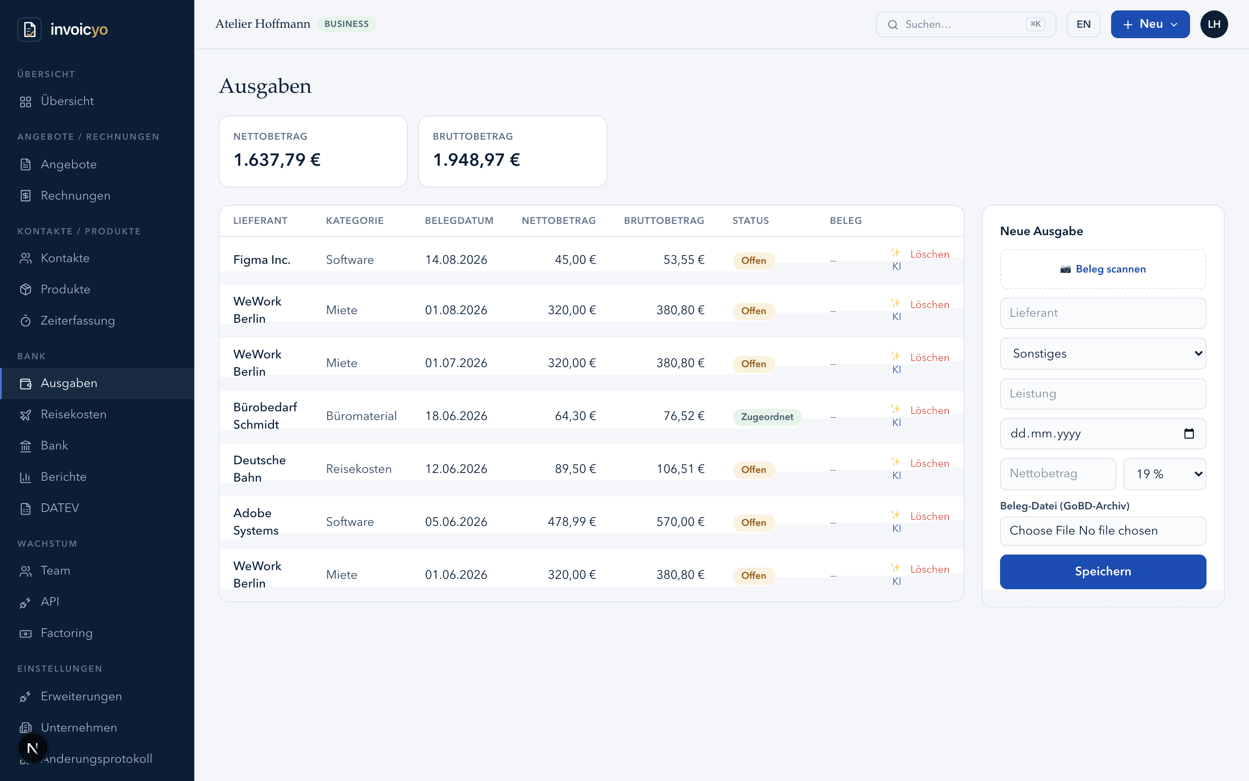Click the Factoring banknote icon

tap(26, 633)
